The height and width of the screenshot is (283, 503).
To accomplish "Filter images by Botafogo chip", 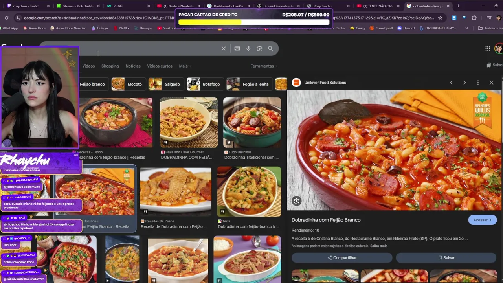I will pyautogui.click(x=205, y=84).
